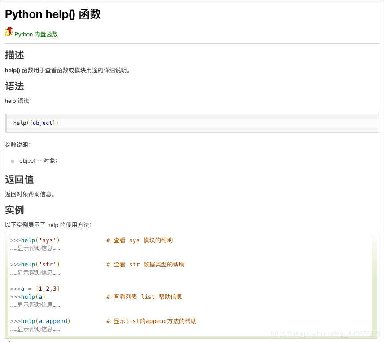
Task: Click the code line a = [1,2,3]
Action: [x=35, y=289]
